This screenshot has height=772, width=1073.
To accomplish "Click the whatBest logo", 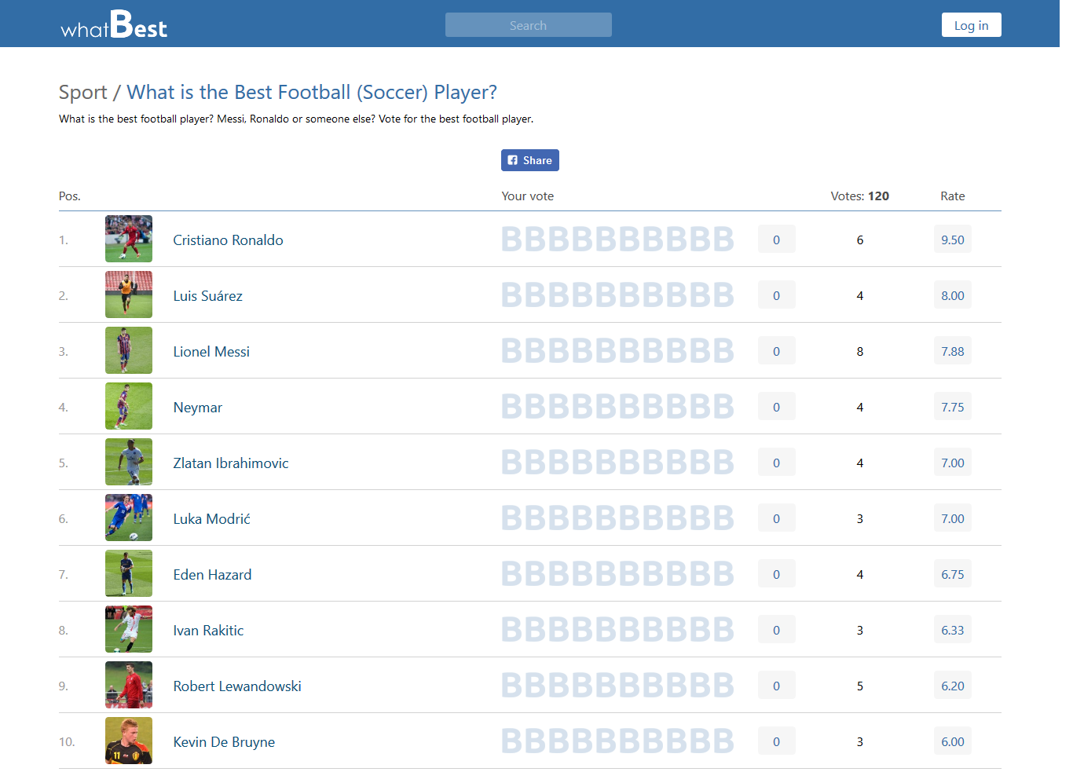I will coord(114,25).
